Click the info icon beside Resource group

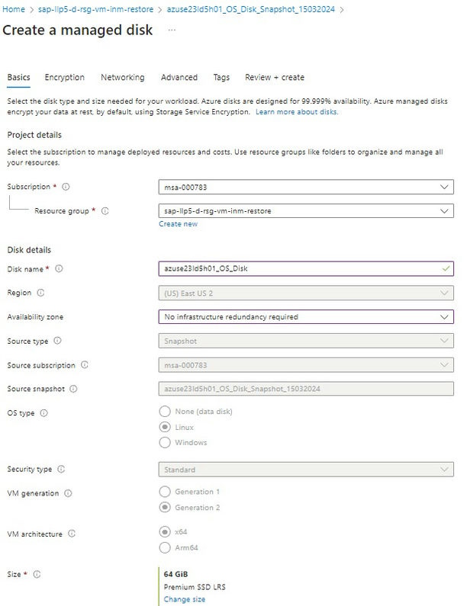[x=105, y=211]
